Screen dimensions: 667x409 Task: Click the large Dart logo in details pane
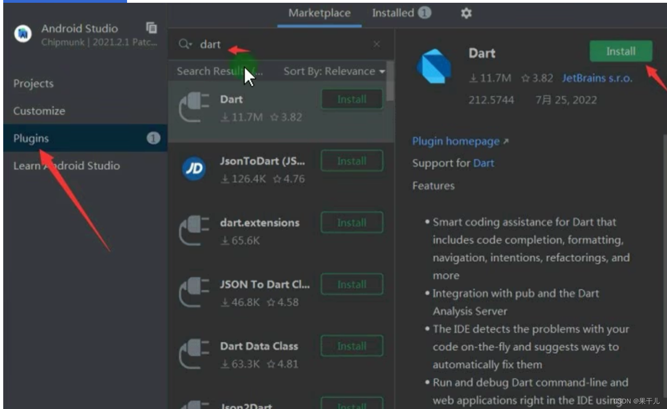[434, 67]
